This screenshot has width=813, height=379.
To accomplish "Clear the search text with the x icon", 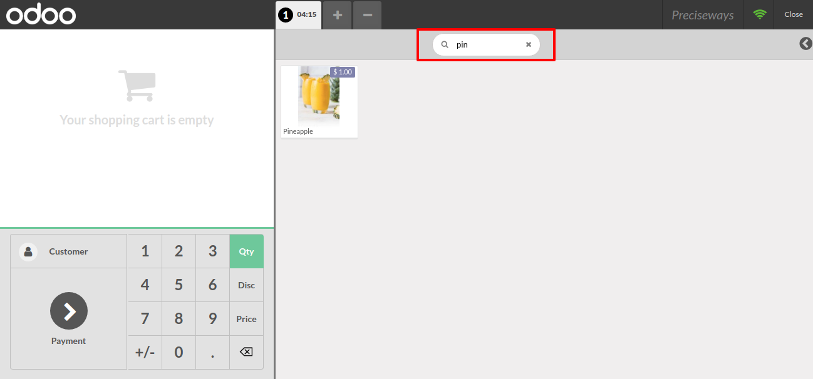I will (x=529, y=44).
